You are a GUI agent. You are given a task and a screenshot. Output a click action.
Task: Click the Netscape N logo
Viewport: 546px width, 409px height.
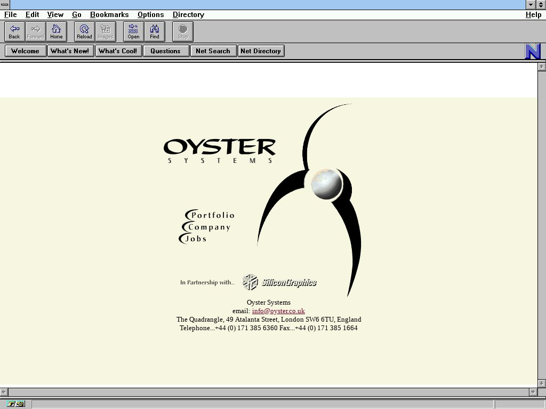pyautogui.click(x=533, y=51)
